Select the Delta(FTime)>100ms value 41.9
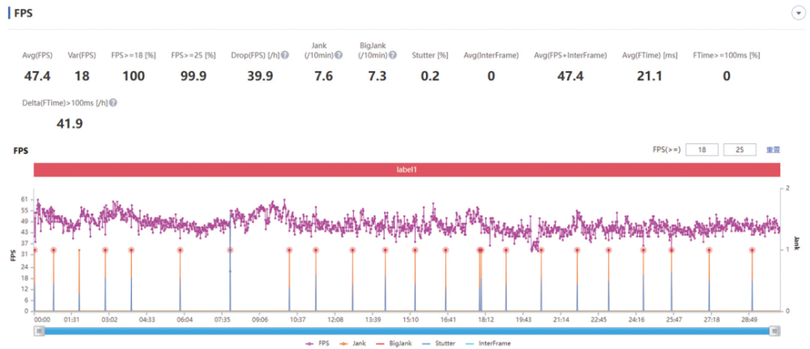Viewport: 810px width, 349px height. point(69,124)
